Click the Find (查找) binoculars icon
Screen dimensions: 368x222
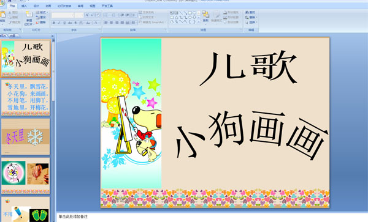247,12
